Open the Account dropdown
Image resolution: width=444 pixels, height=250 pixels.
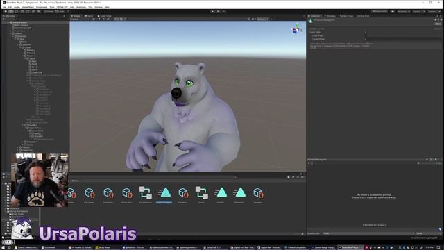click(x=404, y=12)
